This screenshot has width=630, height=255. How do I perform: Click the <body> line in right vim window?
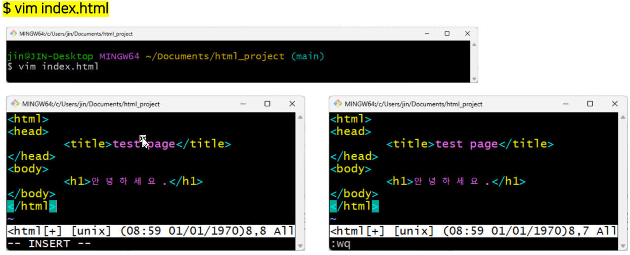point(350,168)
